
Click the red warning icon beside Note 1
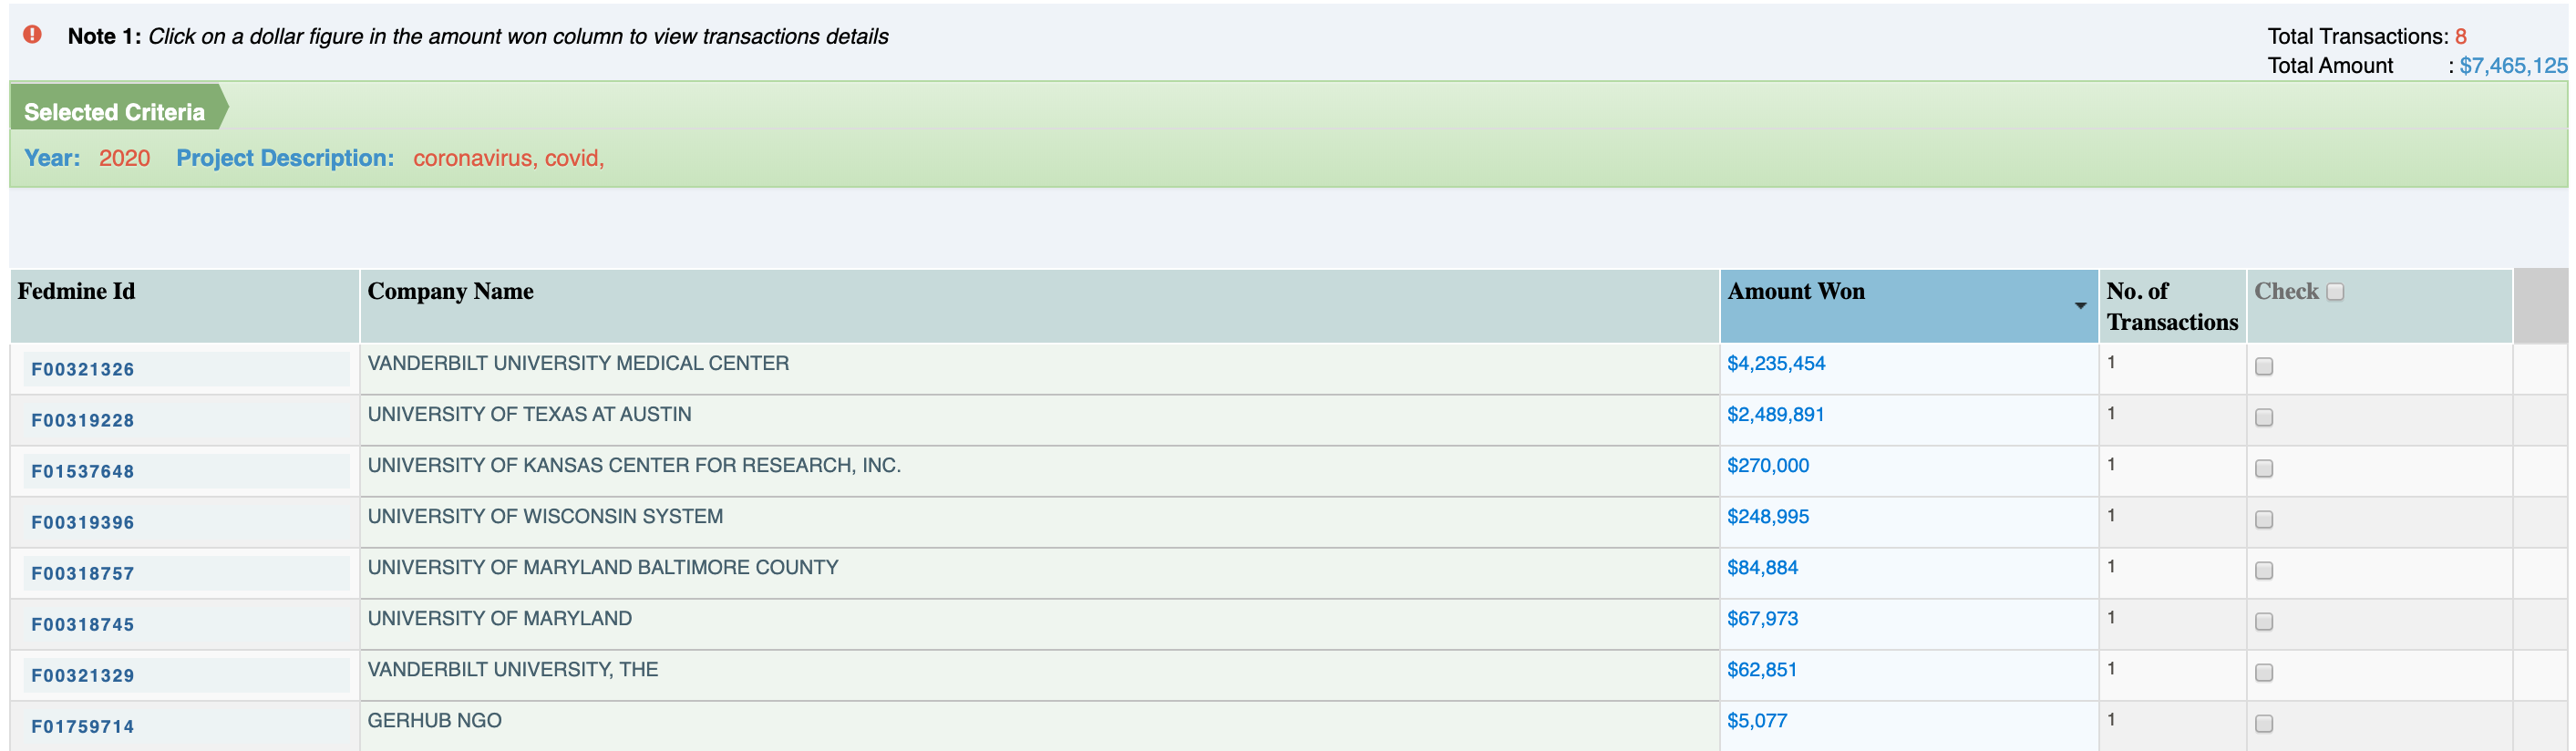click(32, 34)
